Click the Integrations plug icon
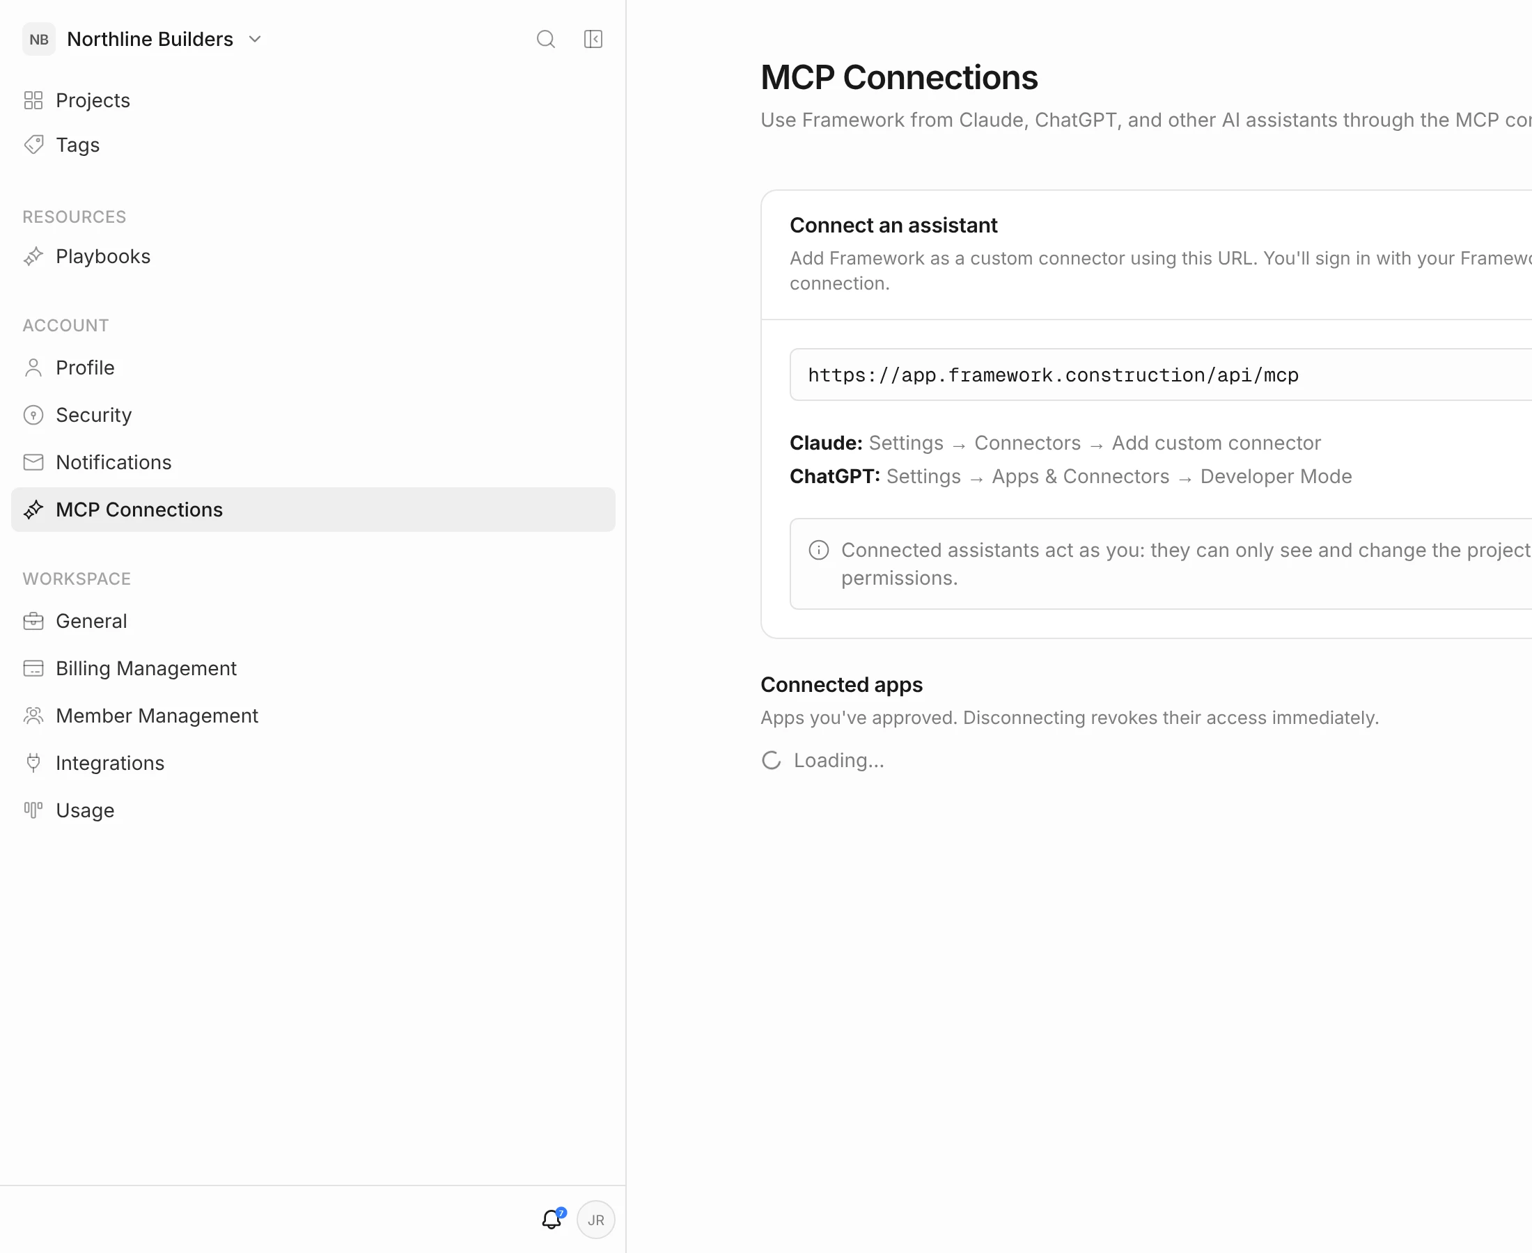The height and width of the screenshot is (1253, 1532). click(33, 763)
